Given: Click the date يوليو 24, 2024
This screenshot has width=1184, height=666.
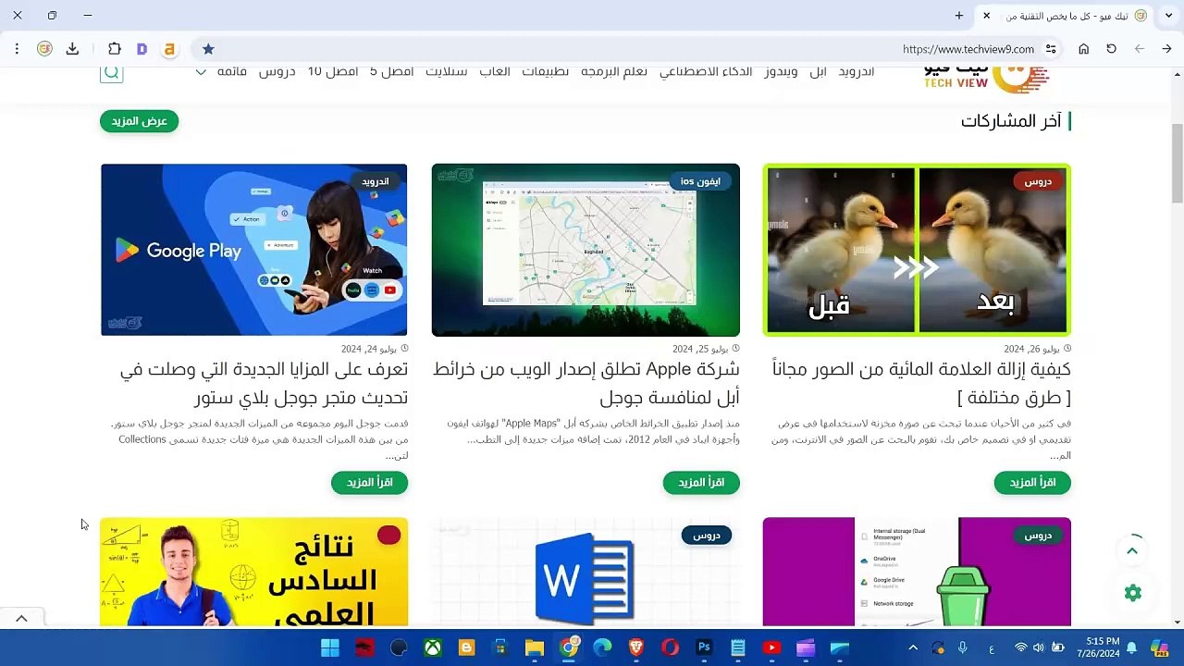Looking at the screenshot, I should [369, 349].
